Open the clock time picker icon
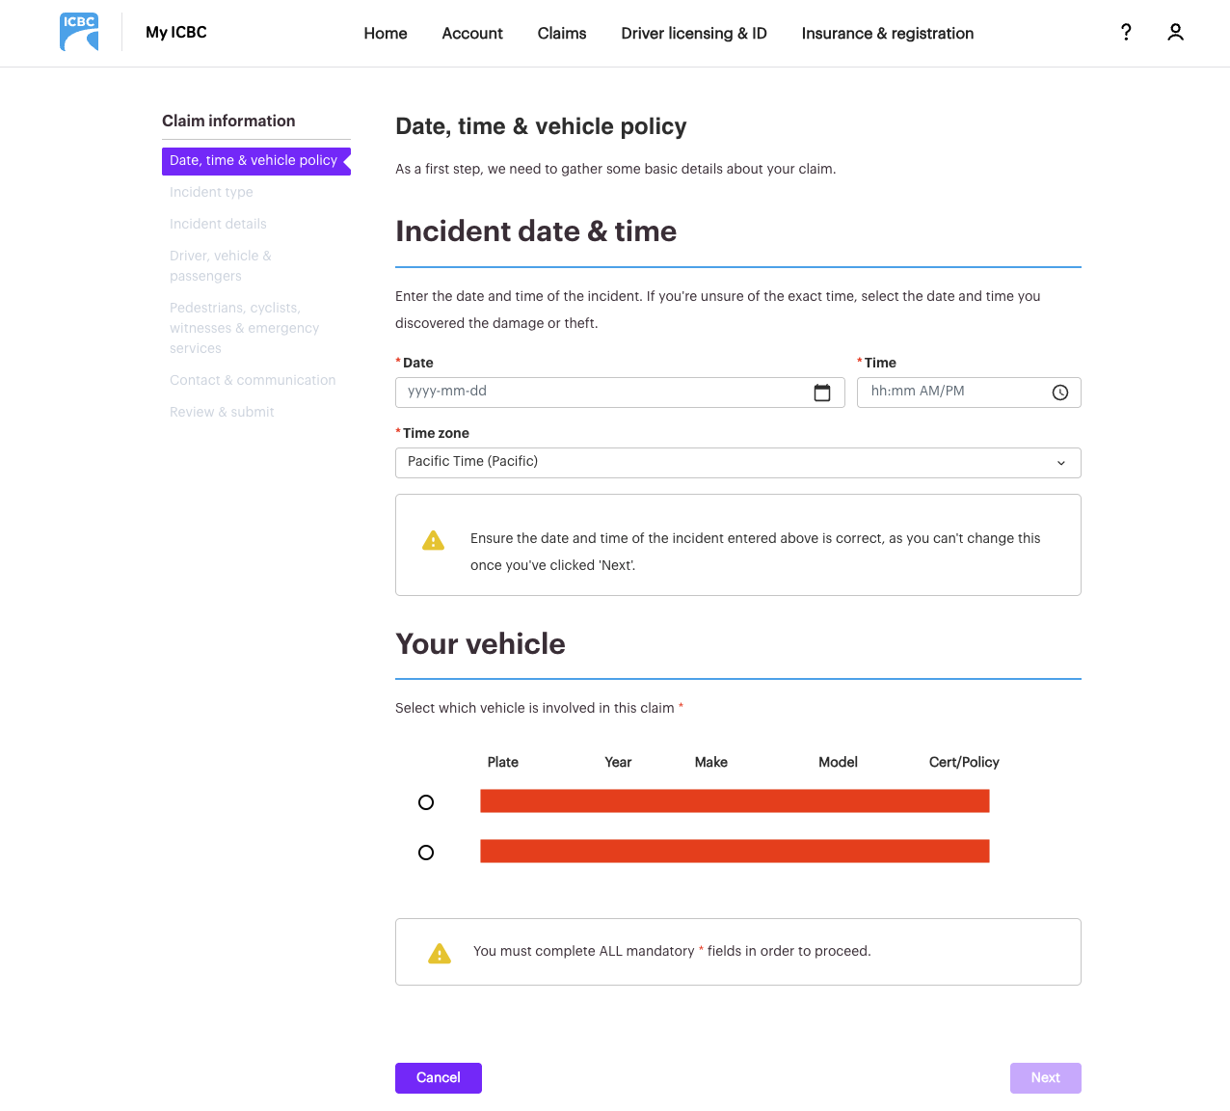 [x=1060, y=393]
